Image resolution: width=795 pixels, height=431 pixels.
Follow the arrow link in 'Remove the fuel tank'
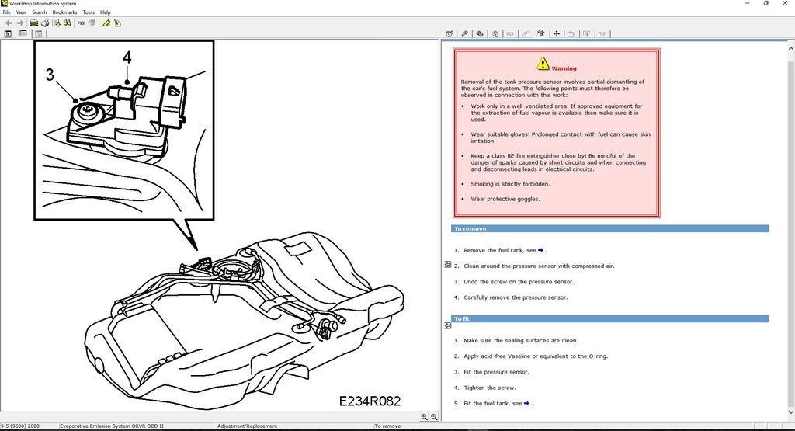point(540,250)
